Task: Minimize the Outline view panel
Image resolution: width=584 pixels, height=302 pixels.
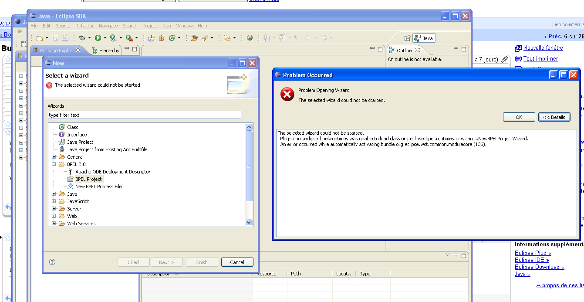Action: (456, 48)
